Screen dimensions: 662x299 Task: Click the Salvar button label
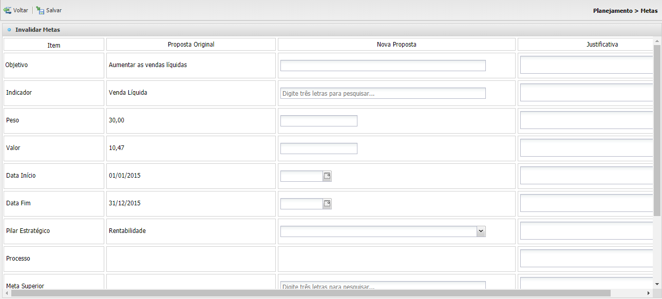(54, 10)
